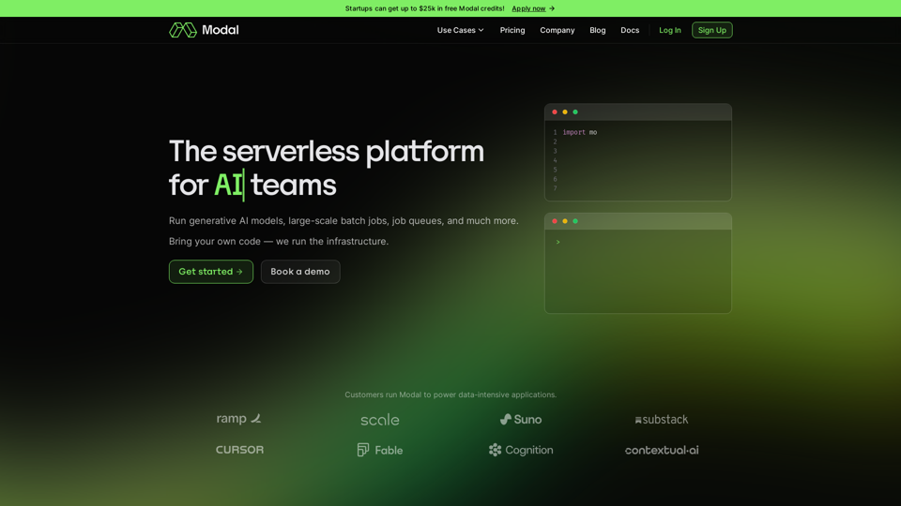Open the Docs page

point(629,30)
